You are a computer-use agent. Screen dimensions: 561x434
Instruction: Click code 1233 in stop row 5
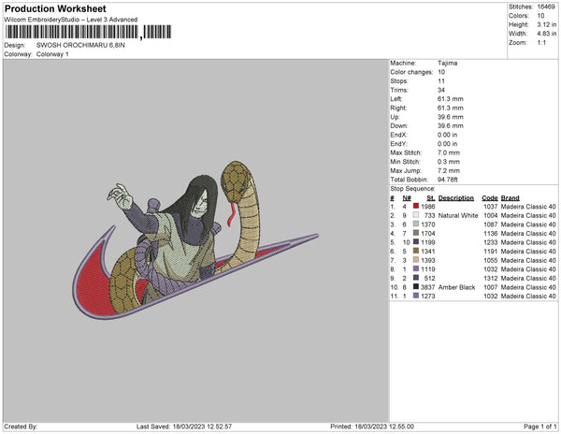point(491,242)
